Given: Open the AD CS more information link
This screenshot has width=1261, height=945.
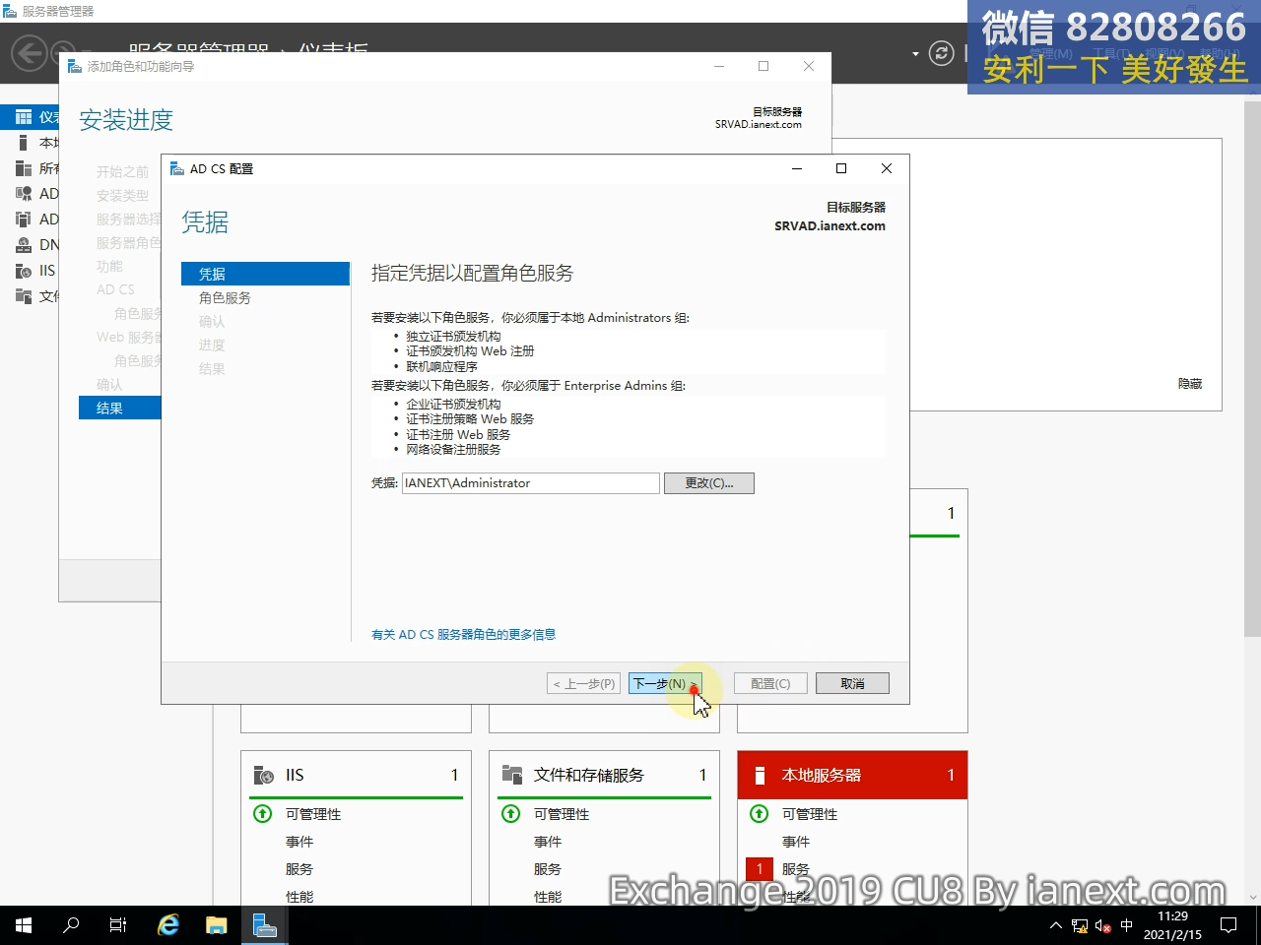Looking at the screenshot, I should 463,635.
